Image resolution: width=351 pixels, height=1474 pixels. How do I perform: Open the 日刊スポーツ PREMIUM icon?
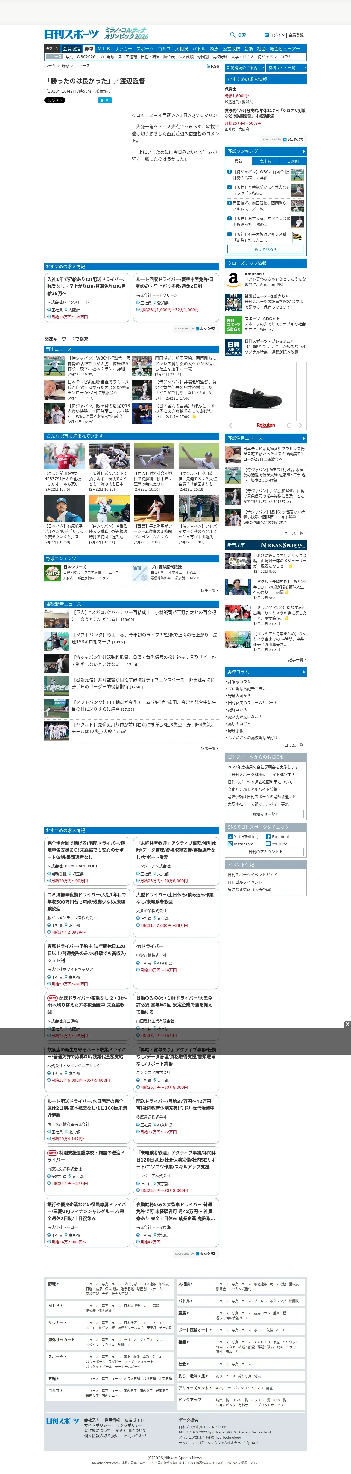[x=233, y=348]
